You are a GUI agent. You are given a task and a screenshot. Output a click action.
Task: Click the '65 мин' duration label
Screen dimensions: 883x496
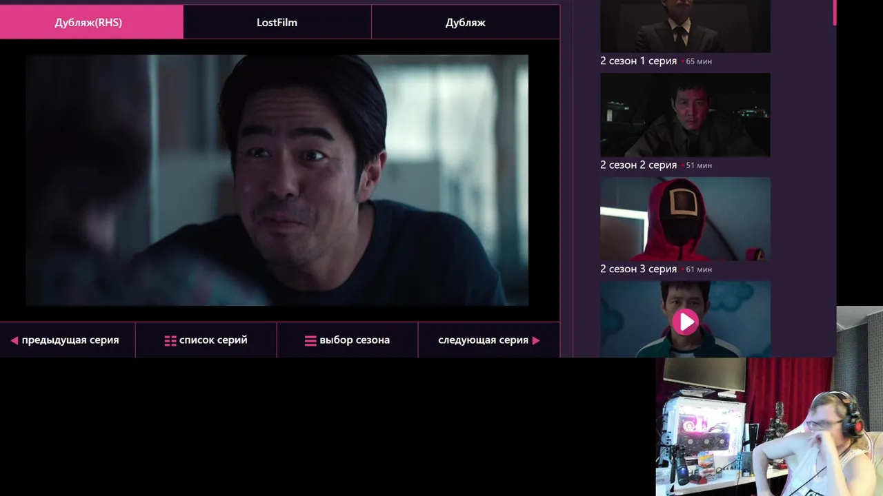point(699,61)
